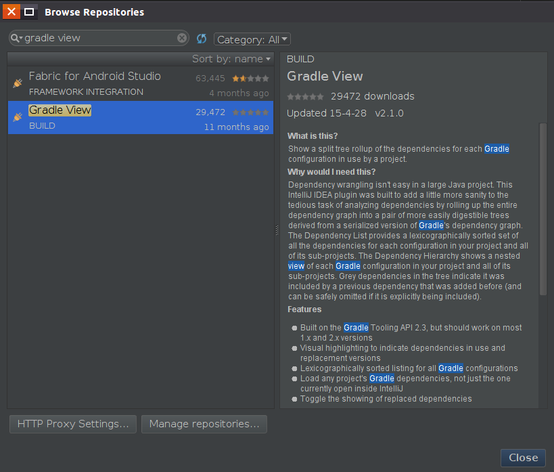Open the Sort by: name dropdown
This screenshot has width=554, height=472.
click(231, 59)
